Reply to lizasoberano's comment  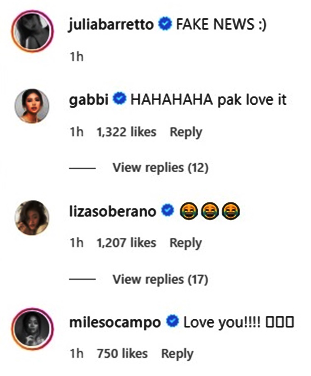pyautogui.click(x=186, y=243)
